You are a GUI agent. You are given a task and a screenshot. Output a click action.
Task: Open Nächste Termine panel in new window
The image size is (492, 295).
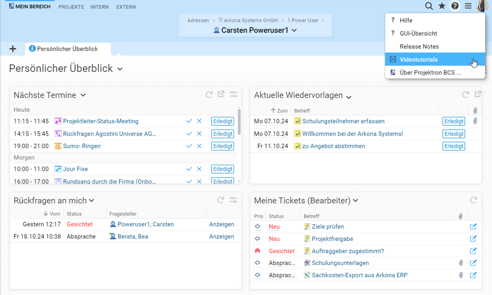tap(221, 94)
